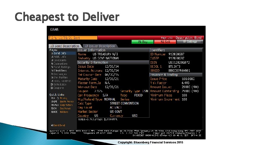Viewport: 258px width, 145px height.
Task: Open the Coupons page
Action: (57, 88)
